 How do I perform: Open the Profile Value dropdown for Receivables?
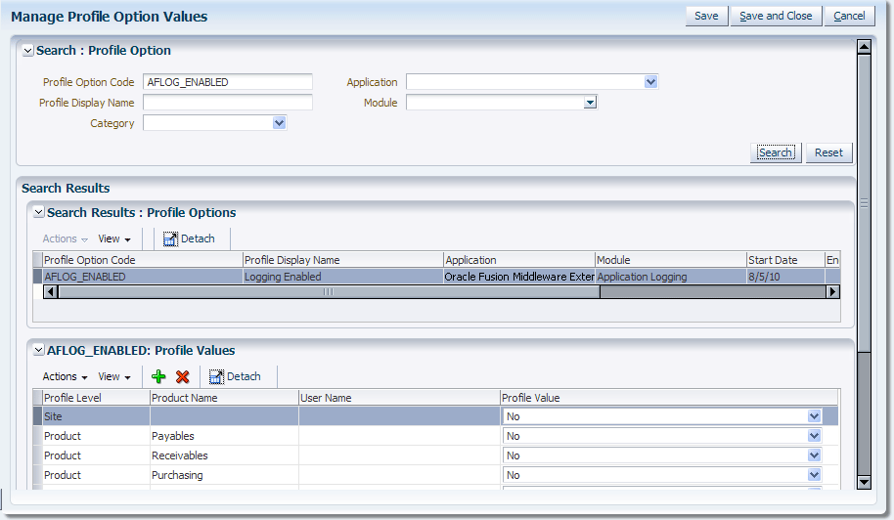[x=814, y=455]
